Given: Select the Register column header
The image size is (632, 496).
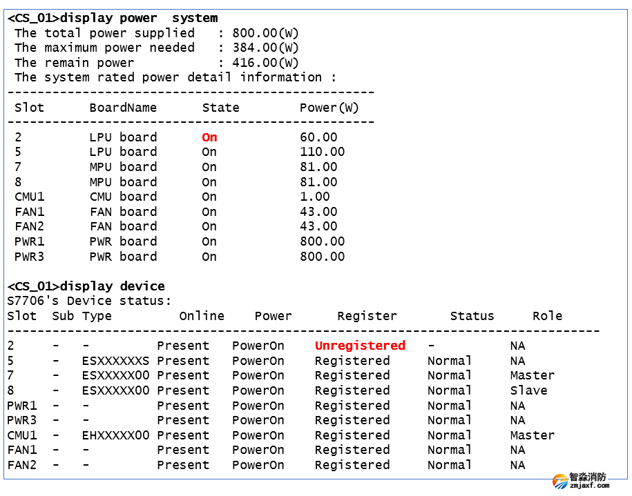Looking at the screenshot, I should [367, 316].
